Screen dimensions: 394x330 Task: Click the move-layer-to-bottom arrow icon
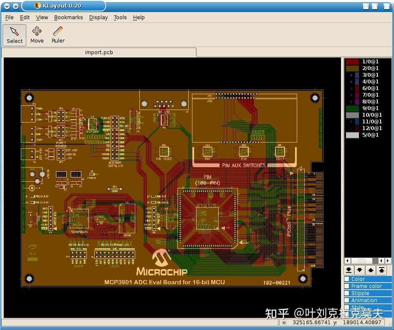(349, 270)
